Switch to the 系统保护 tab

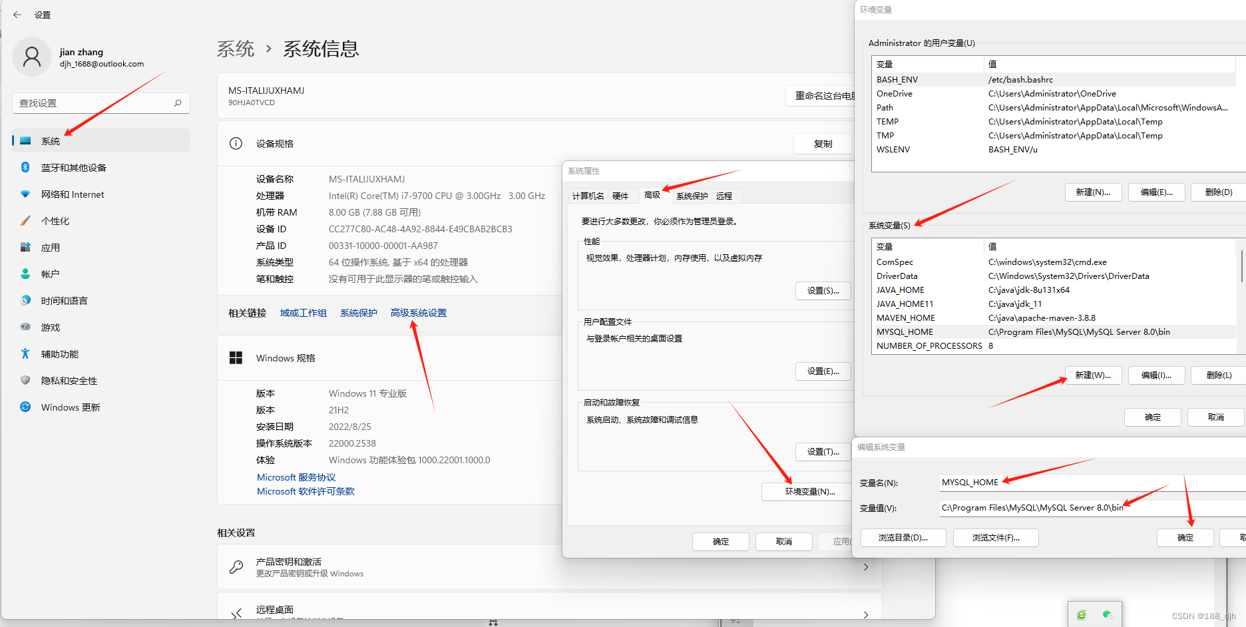tap(692, 196)
